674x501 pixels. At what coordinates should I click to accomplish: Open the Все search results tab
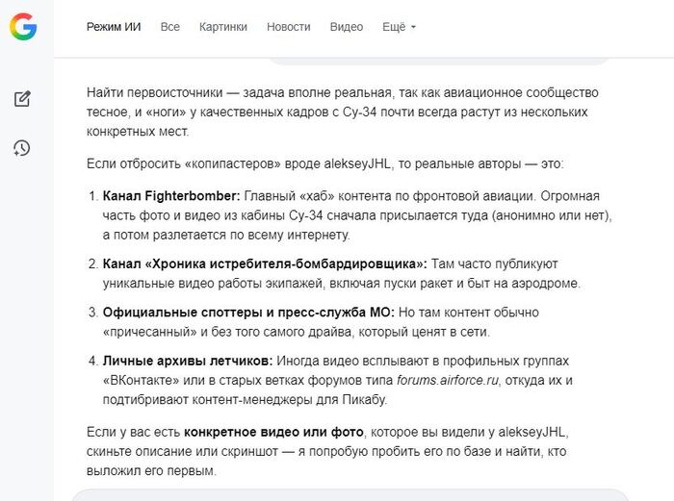click(170, 27)
